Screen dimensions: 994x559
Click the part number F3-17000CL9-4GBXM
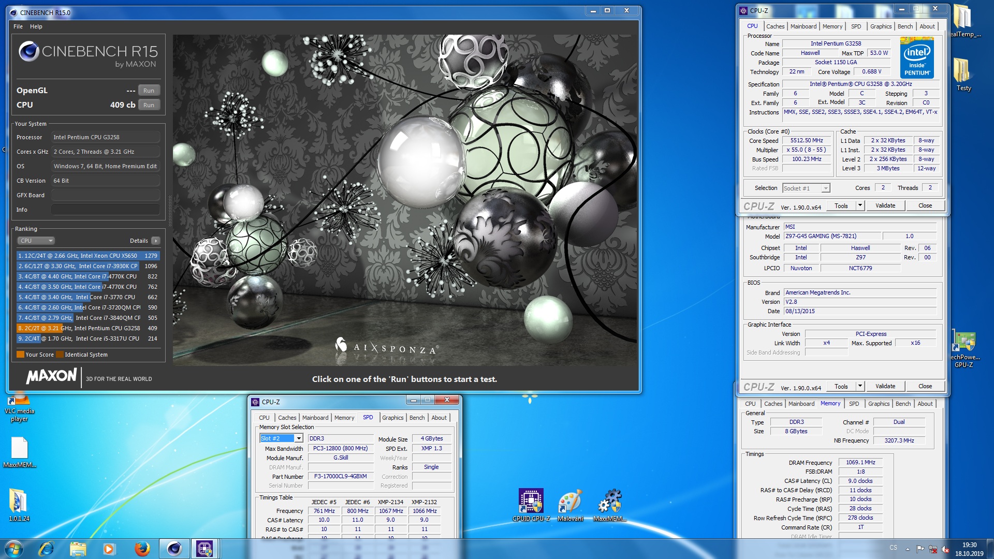click(340, 476)
